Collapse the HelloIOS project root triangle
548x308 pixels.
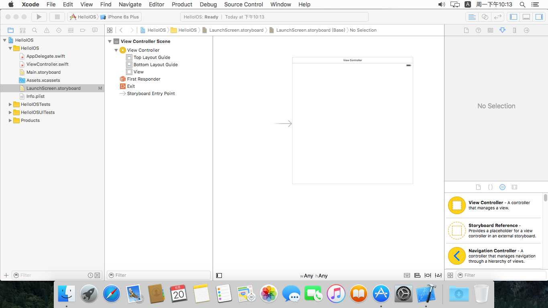point(5,40)
